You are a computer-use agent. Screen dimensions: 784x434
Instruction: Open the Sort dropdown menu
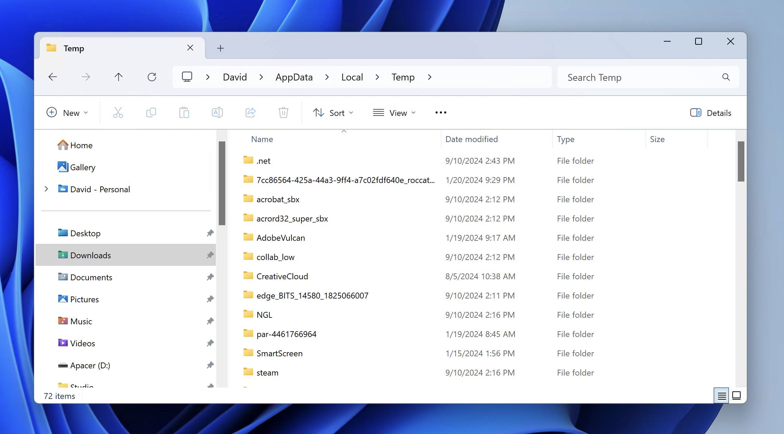coord(333,113)
